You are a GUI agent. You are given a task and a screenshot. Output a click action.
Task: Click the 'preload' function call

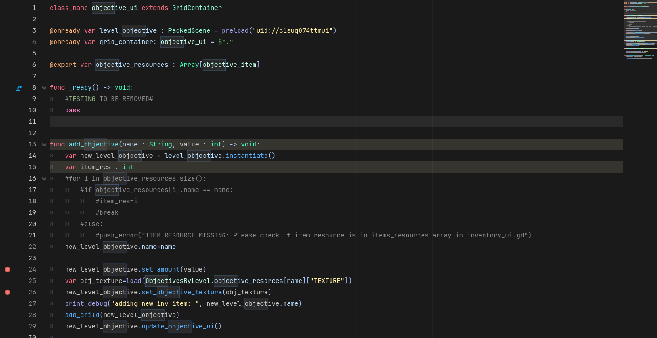coord(235,30)
